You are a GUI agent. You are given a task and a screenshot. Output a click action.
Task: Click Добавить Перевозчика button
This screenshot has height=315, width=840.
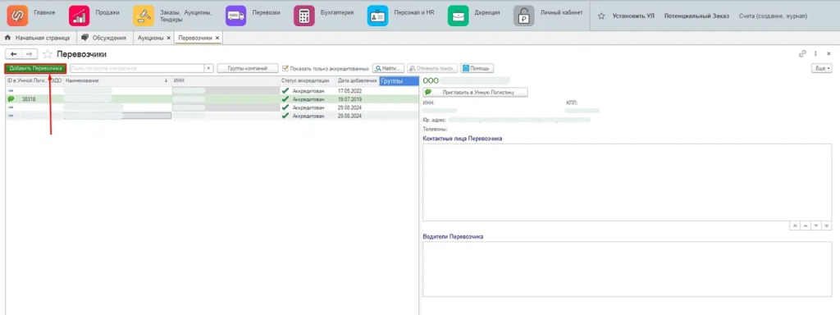36,69
